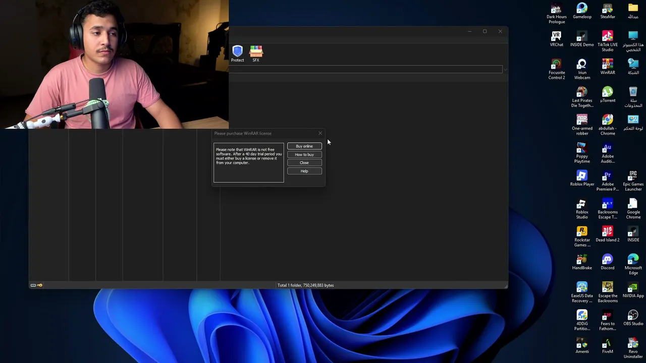The image size is (646, 363).
Task: Select the Escape the Backrooms desktop icon
Action: [608, 292]
